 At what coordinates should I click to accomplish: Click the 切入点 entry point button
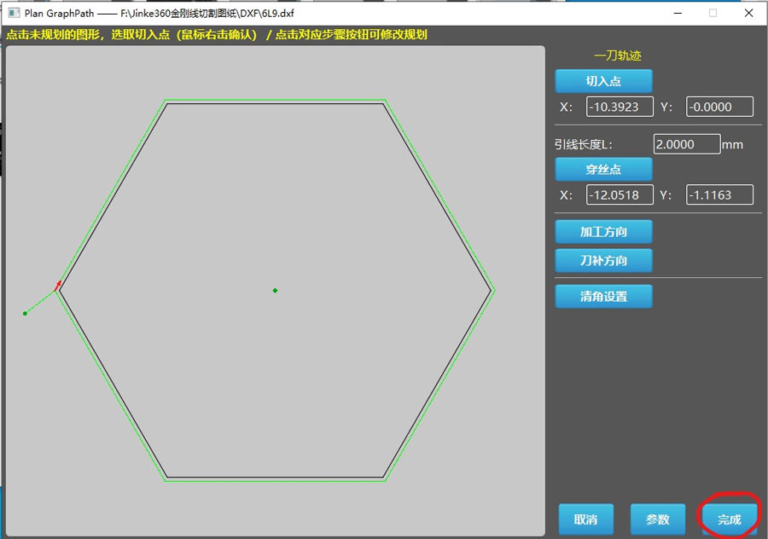[603, 81]
